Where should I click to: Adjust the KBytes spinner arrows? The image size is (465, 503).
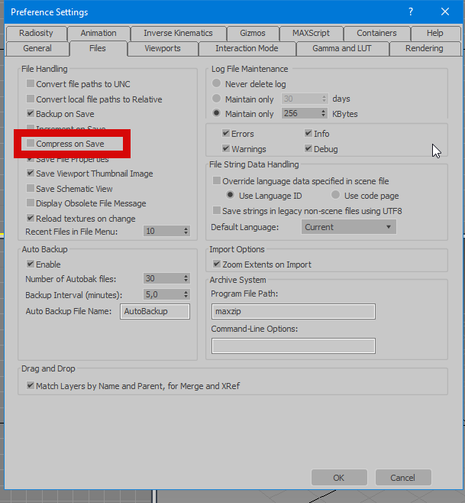click(x=324, y=113)
